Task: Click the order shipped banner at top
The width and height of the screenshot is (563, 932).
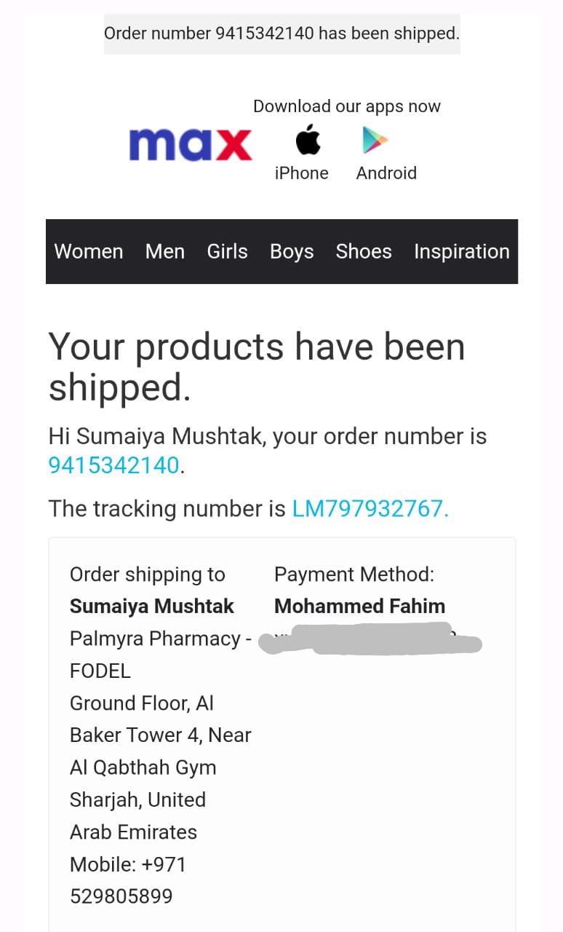Action: tap(281, 33)
